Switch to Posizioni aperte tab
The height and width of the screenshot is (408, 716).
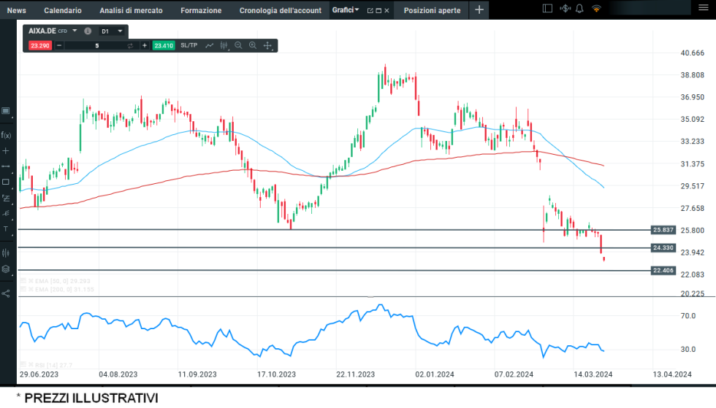pyautogui.click(x=432, y=10)
